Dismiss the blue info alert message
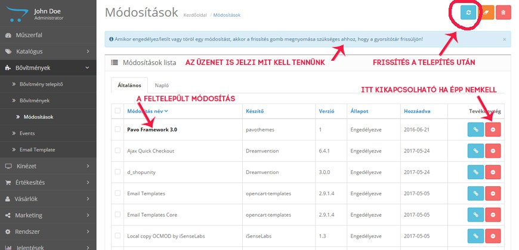Screen dimensions: 519x250 point(505,39)
